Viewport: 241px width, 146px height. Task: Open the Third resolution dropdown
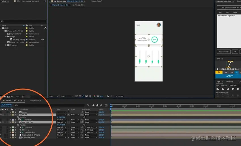point(67,96)
